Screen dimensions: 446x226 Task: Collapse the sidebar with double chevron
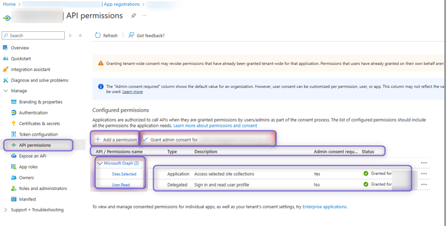click(80, 35)
